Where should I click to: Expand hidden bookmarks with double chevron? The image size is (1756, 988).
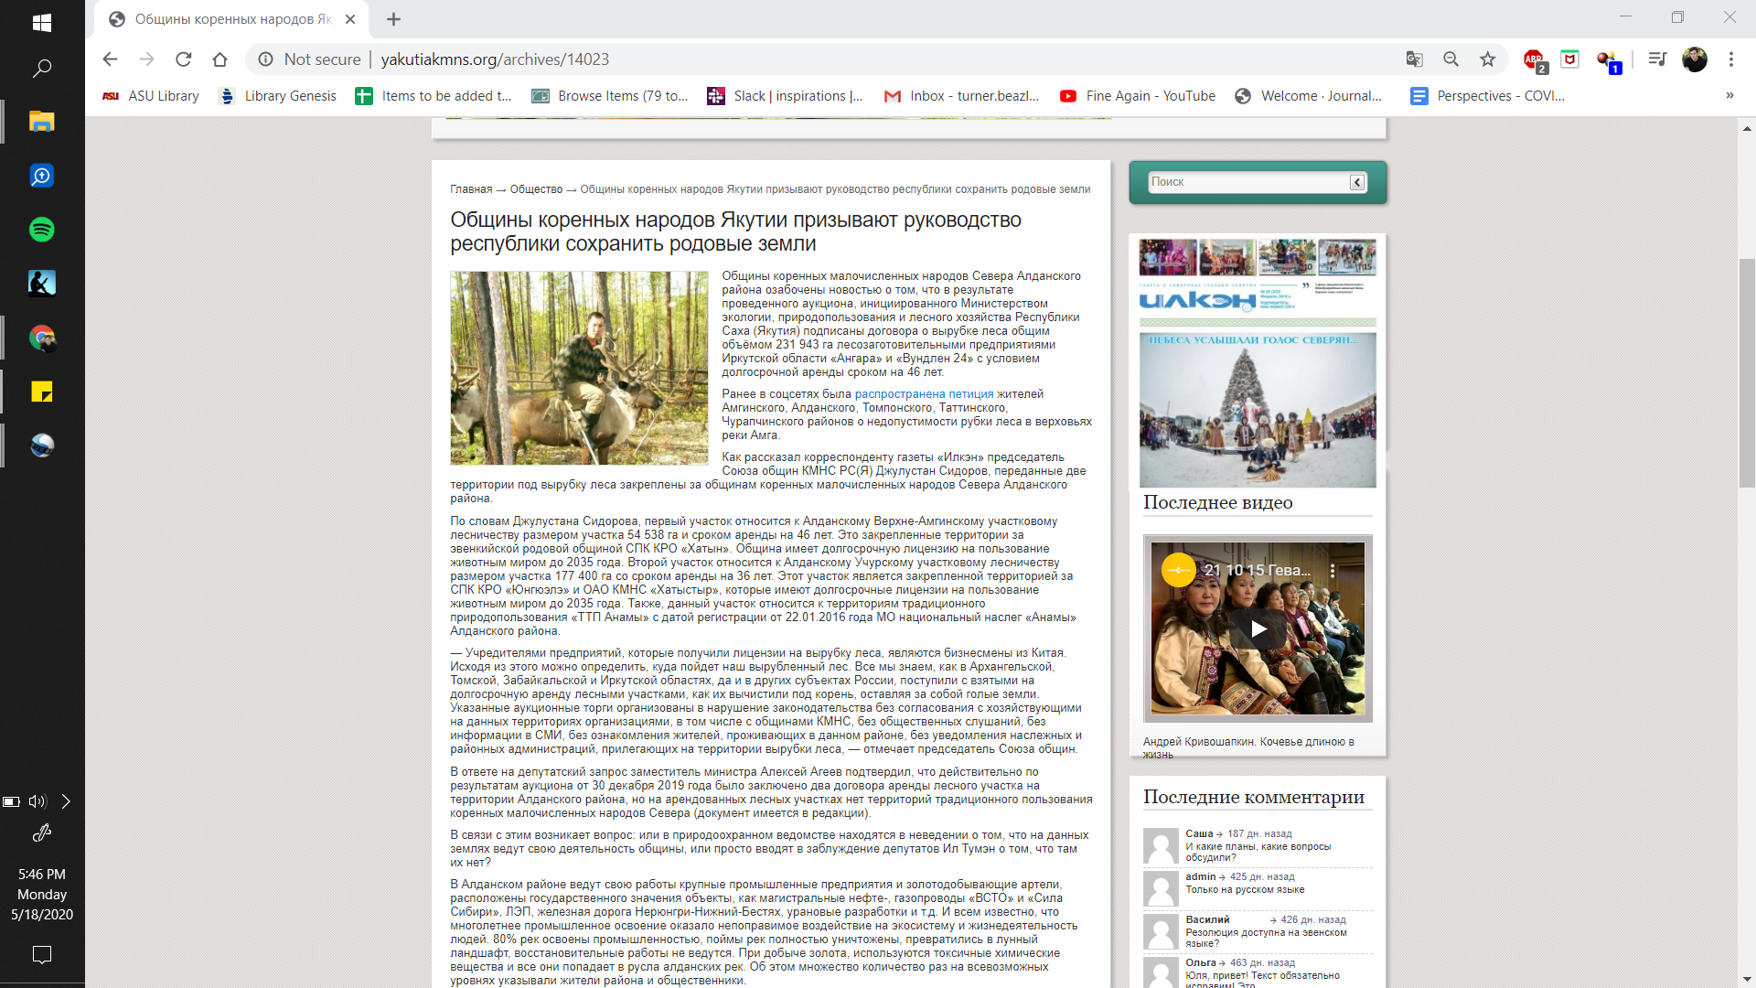(1729, 96)
